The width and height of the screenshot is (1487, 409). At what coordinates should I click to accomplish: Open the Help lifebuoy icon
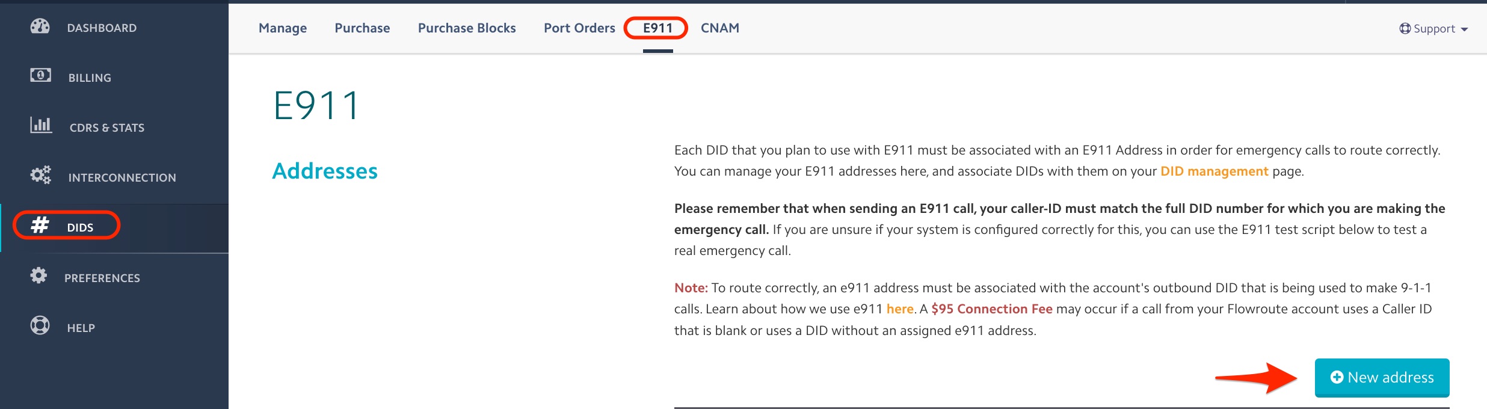click(40, 325)
